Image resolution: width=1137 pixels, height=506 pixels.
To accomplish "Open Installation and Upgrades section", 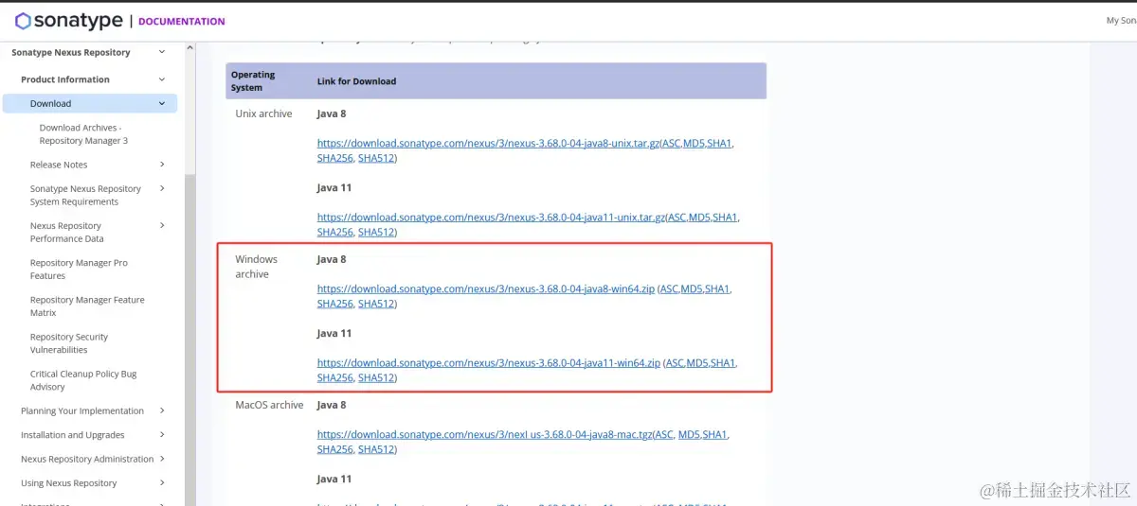I will (73, 435).
